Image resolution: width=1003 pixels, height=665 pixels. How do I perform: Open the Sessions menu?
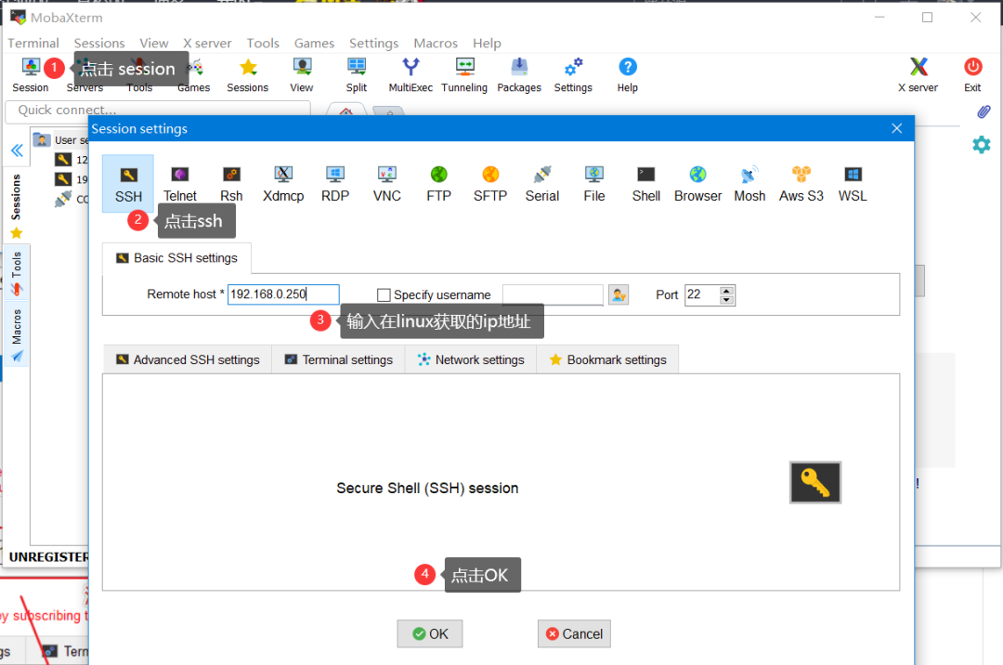99,43
